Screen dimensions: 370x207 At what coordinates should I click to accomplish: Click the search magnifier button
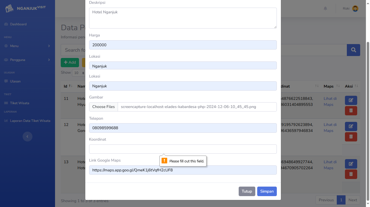point(353,50)
